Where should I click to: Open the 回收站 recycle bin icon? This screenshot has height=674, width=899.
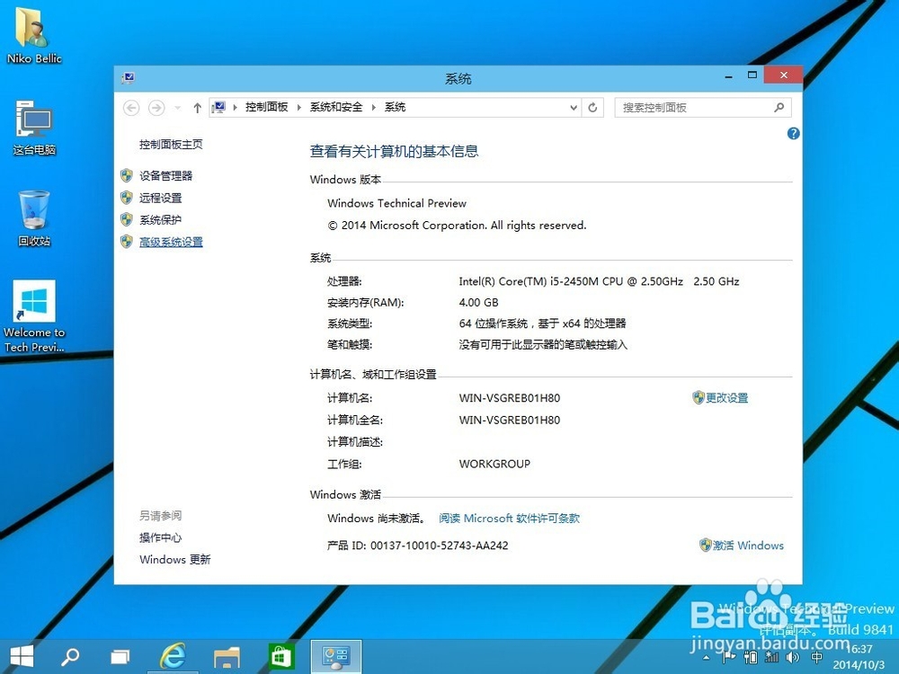34,217
